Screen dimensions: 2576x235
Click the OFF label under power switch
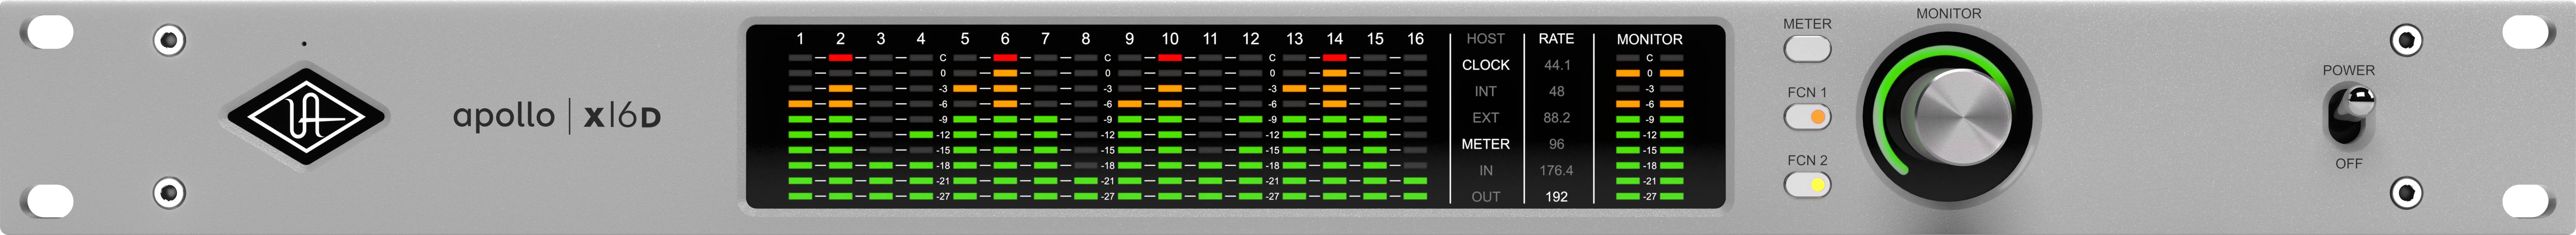tap(2349, 164)
